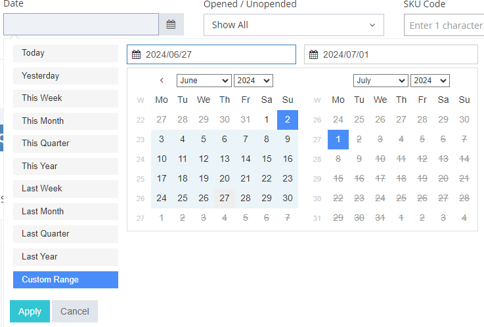
Task: Choose the Last Month preset
Action: (65, 212)
